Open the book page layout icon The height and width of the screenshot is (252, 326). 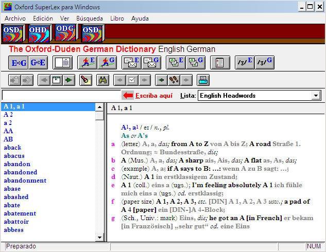pos(63,62)
